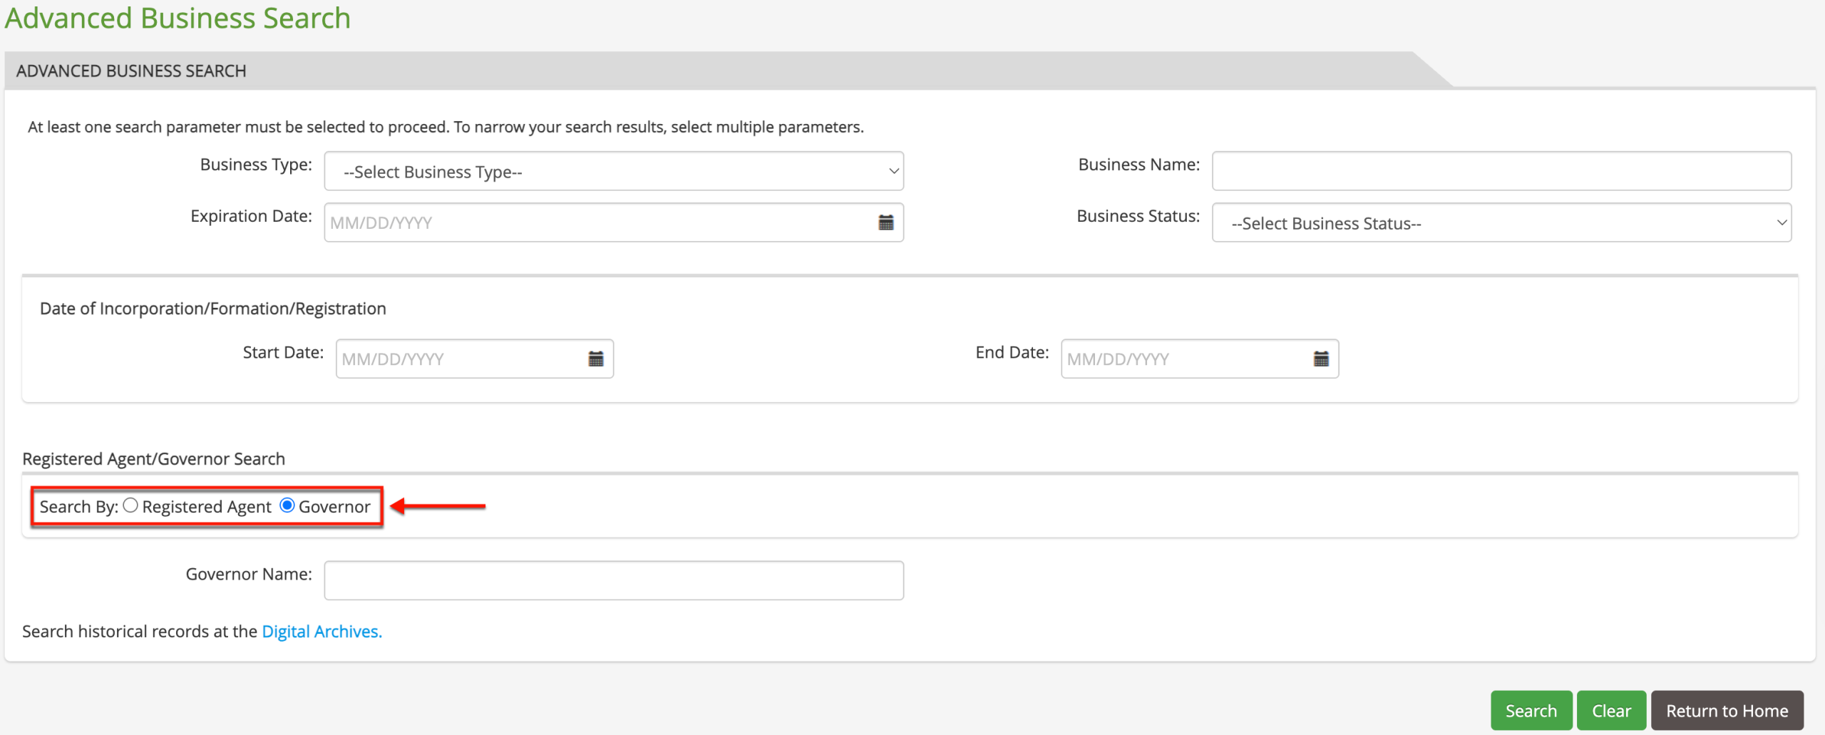Select the Governor radio option
The width and height of the screenshot is (1825, 735).
(287, 505)
